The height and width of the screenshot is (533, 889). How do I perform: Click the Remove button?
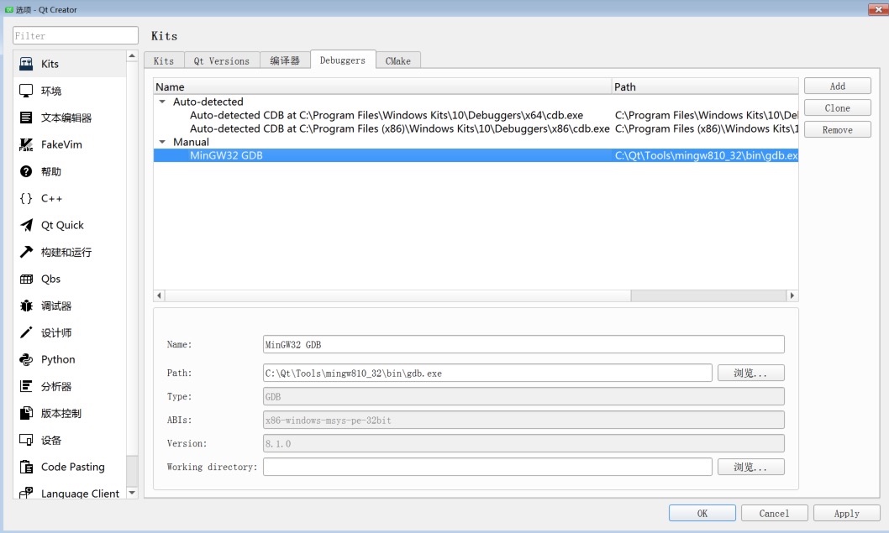pyautogui.click(x=838, y=130)
